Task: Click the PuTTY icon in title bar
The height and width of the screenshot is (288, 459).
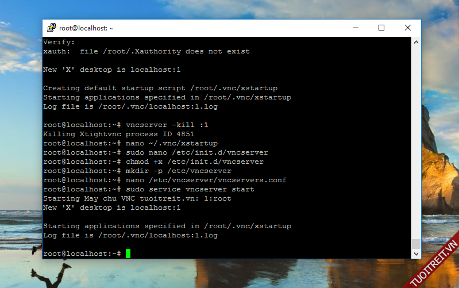Action: 52,28
